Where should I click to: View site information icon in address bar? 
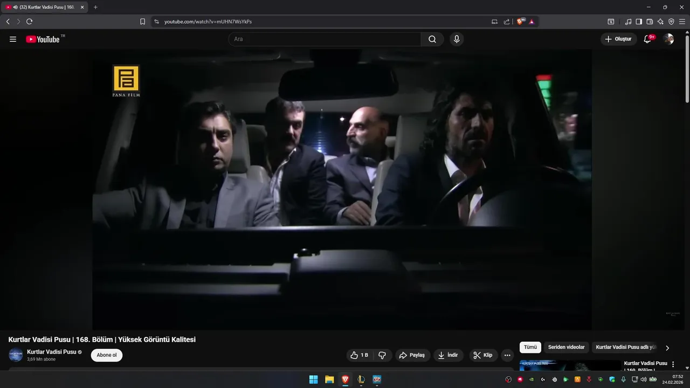pos(157,22)
